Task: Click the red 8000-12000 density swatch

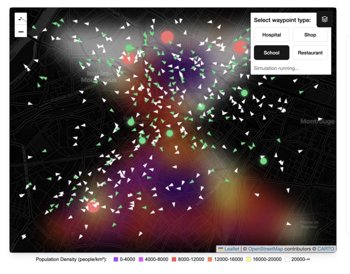Action: (x=174, y=259)
